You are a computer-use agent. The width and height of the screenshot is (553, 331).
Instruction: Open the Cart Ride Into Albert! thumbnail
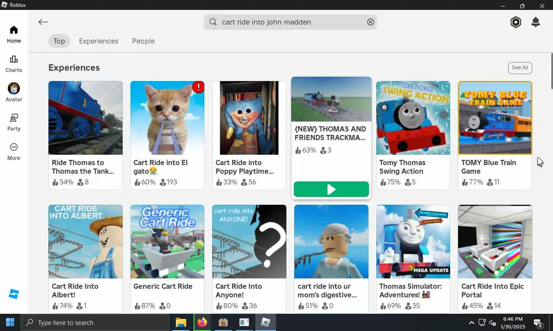pos(86,241)
